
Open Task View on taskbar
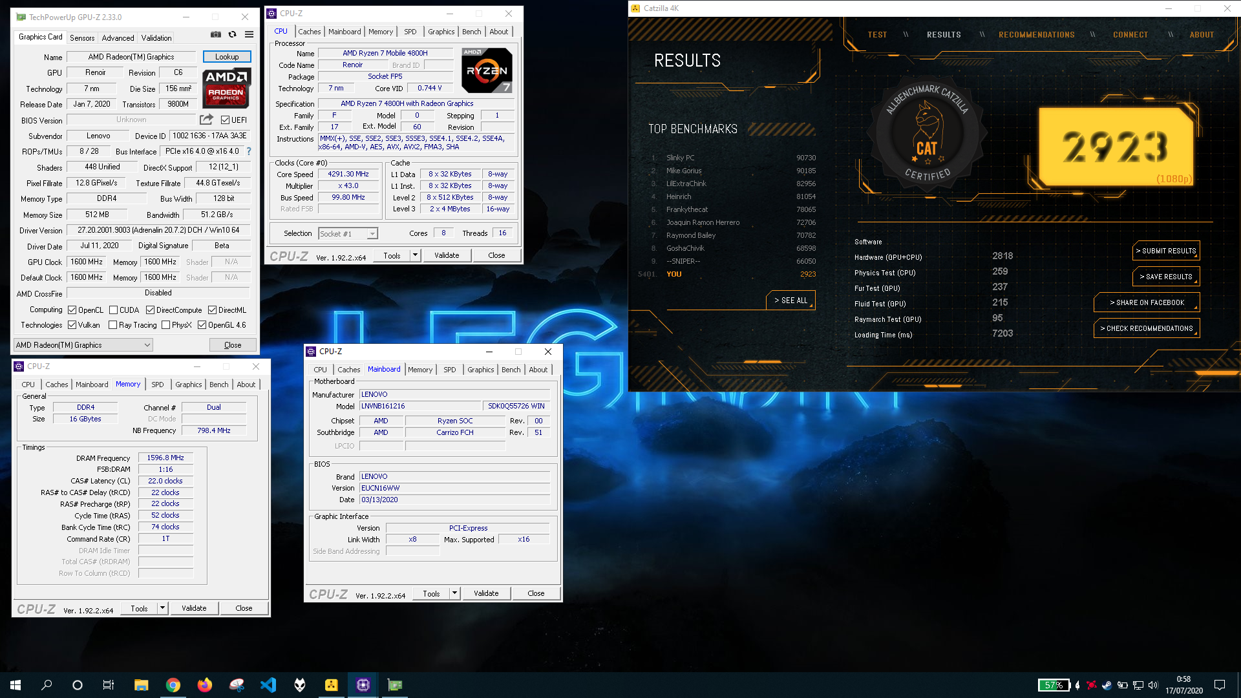(109, 685)
